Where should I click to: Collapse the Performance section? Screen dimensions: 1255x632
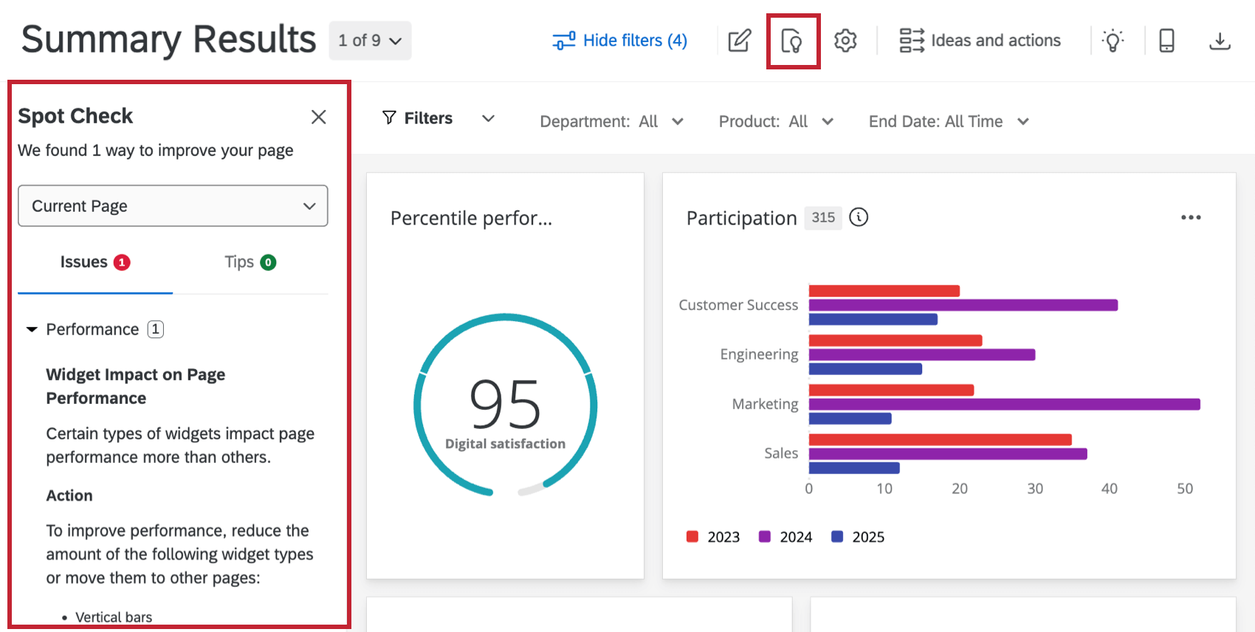point(32,329)
